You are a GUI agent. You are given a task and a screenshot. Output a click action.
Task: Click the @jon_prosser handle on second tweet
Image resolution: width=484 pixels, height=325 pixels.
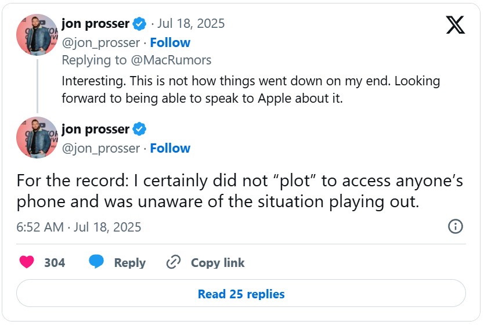coord(101,148)
